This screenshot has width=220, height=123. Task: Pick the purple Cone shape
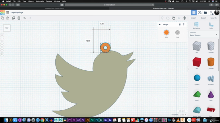coord(211,95)
